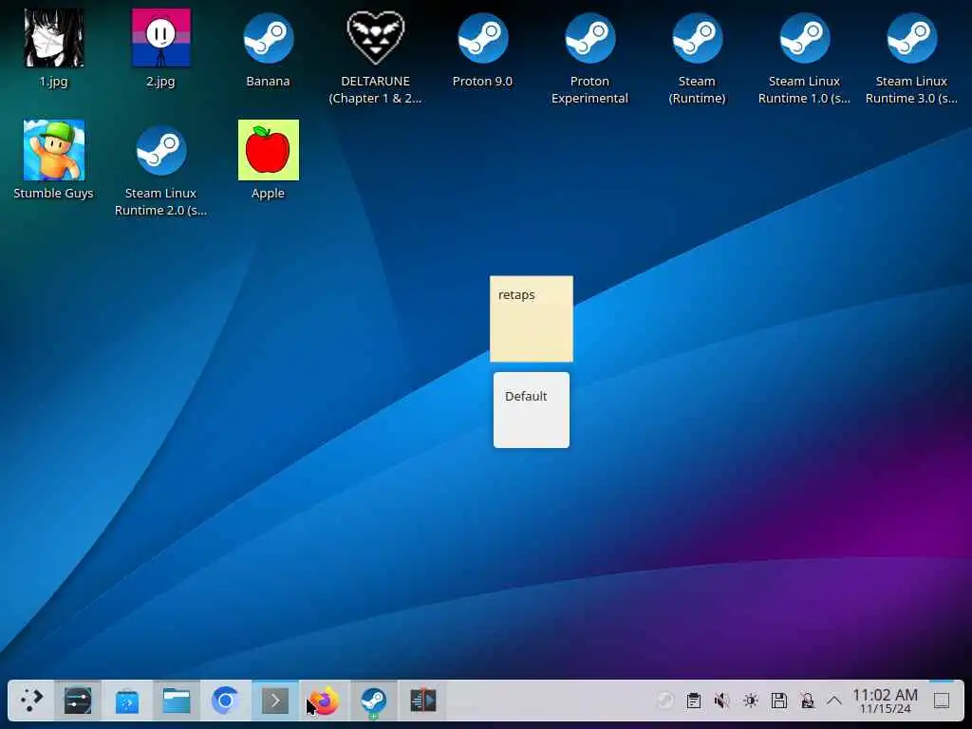Viewport: 972px width, 729px height.
Task: Open the clipboard tray icon
Action: coord(694,701)
